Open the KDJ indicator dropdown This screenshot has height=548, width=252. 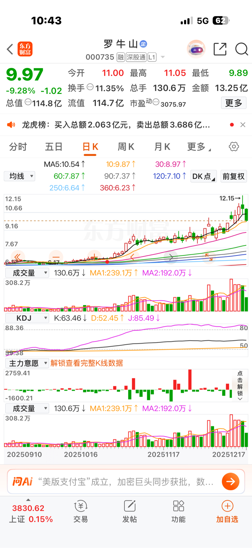[27, 318]
